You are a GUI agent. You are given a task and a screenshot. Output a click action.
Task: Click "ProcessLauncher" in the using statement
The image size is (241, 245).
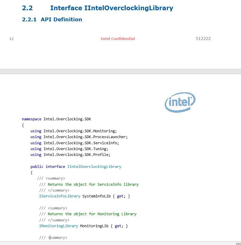[109, 137]
